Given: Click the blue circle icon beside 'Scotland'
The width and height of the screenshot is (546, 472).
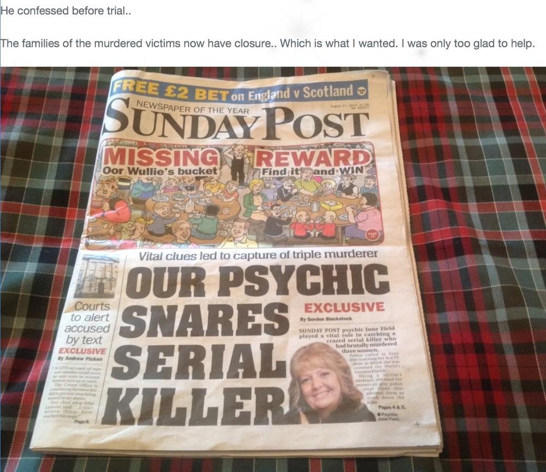Looking at the screenshot, I should 362,92.
